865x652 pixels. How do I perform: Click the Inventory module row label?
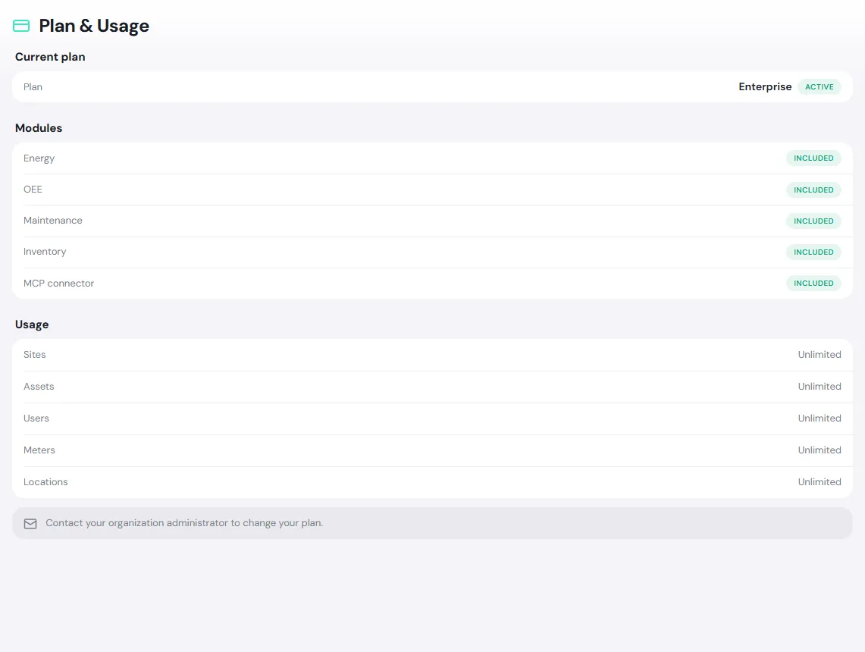pos(45,252)
